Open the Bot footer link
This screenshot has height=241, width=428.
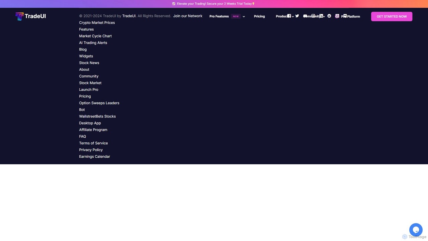tap(82, 110)
